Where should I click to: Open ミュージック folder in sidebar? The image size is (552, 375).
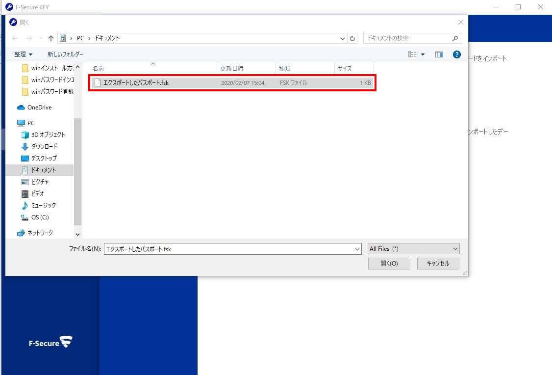[43, 205]
